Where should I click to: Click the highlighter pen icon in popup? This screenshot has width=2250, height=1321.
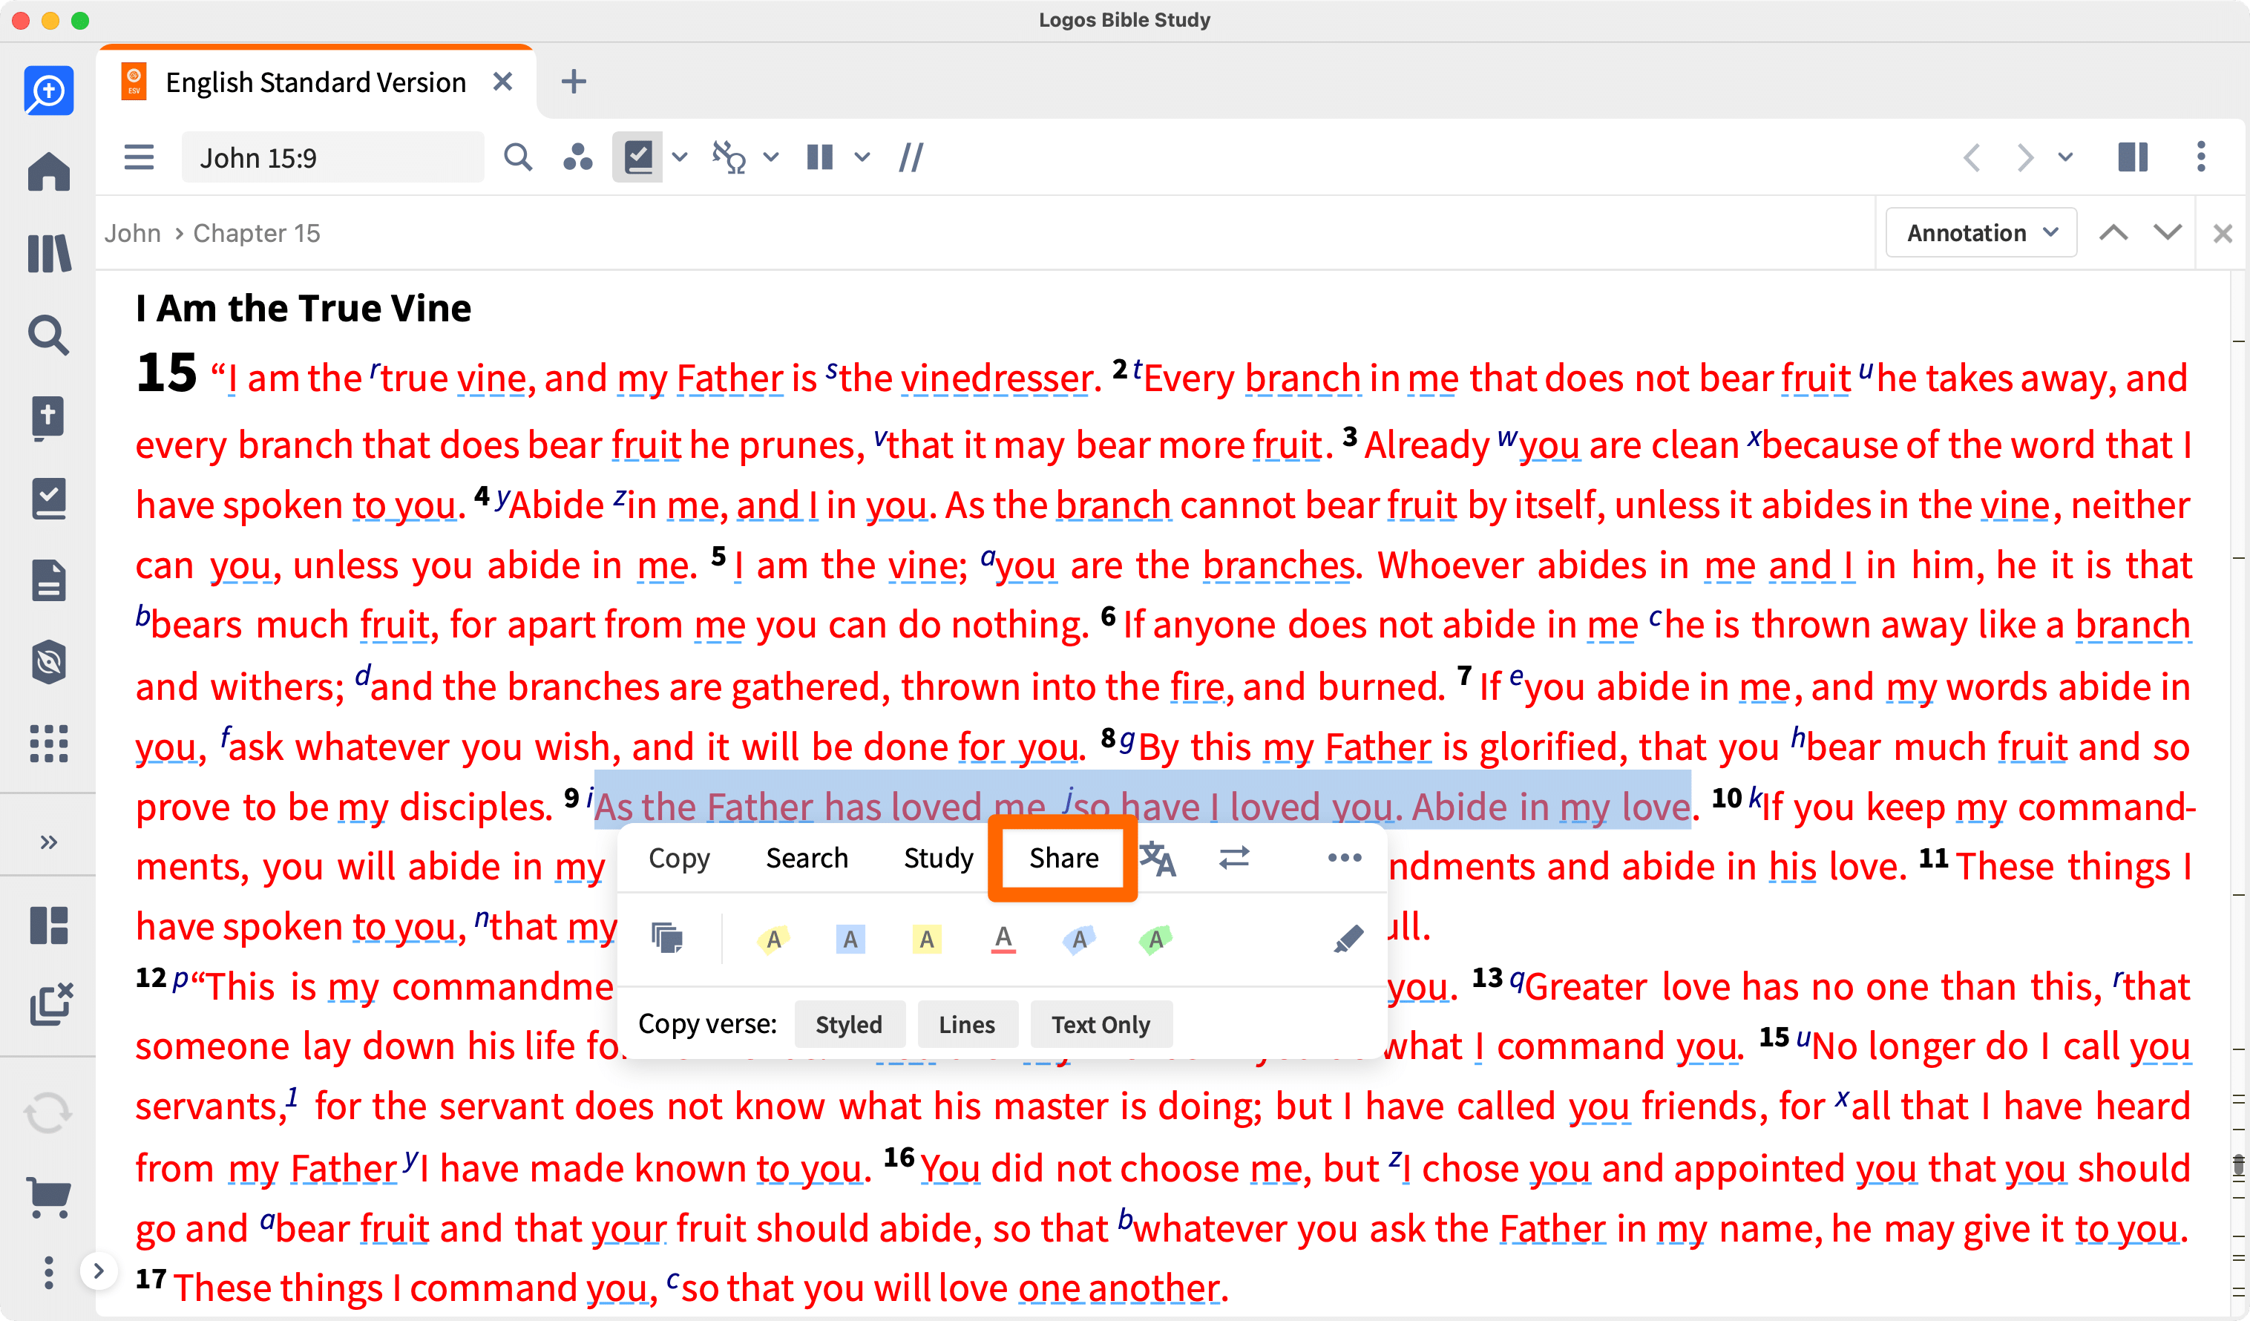pos(1348,939)
